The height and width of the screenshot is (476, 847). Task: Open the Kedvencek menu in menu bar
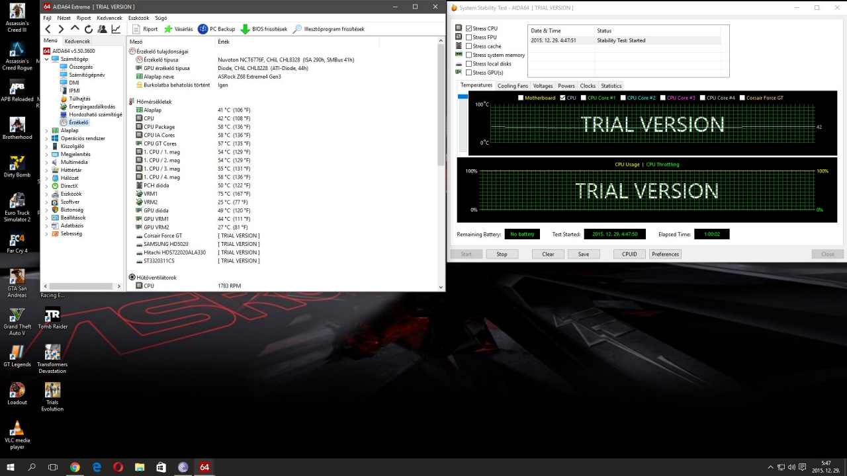tap(109, 18)
